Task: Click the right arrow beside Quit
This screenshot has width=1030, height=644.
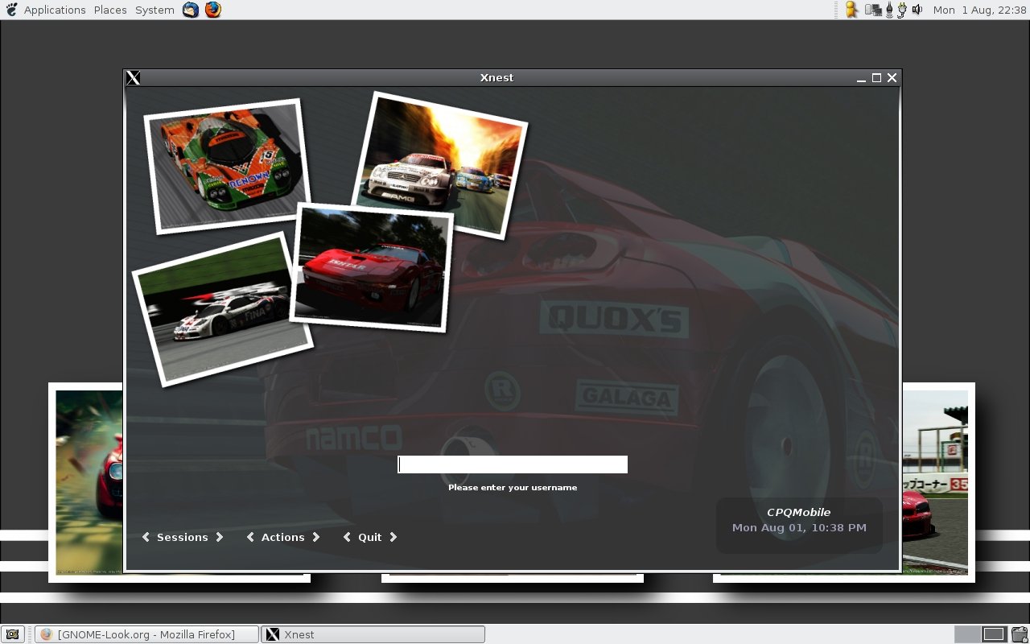Action: [393, 537]
